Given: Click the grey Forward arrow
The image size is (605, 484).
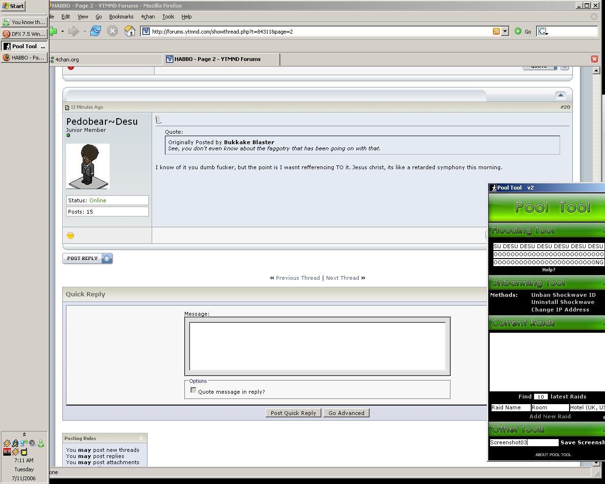Looking at the screenshot, I should pos(74,31).
